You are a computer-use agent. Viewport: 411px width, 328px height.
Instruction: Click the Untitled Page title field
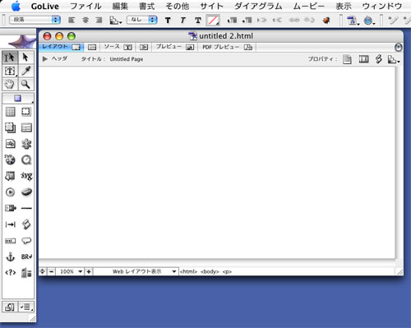(x=127, y=59)
